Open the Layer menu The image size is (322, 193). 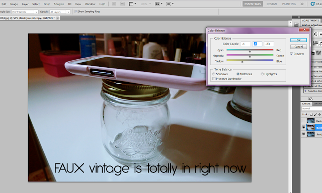point(25,4)
